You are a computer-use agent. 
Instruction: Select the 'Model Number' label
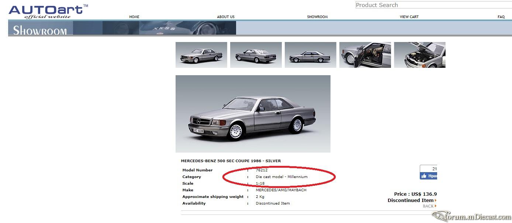pos(197,170)
